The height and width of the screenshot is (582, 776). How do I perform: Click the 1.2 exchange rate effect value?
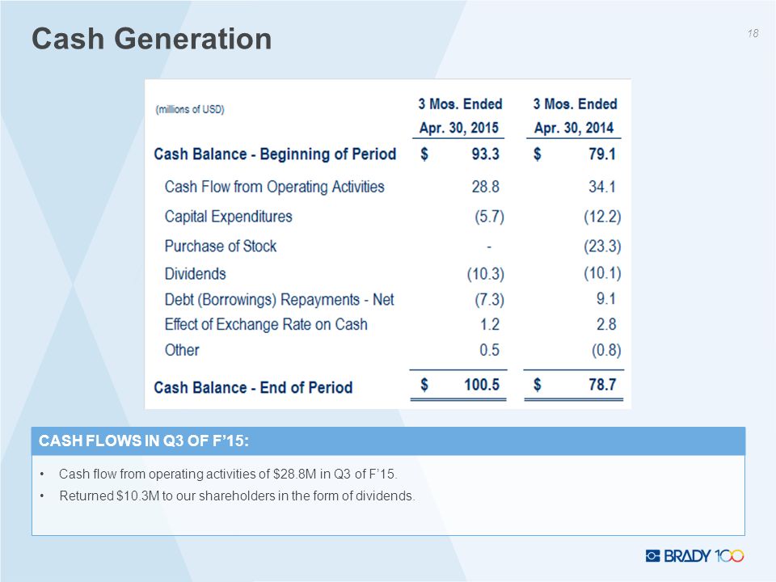point(490,324)
